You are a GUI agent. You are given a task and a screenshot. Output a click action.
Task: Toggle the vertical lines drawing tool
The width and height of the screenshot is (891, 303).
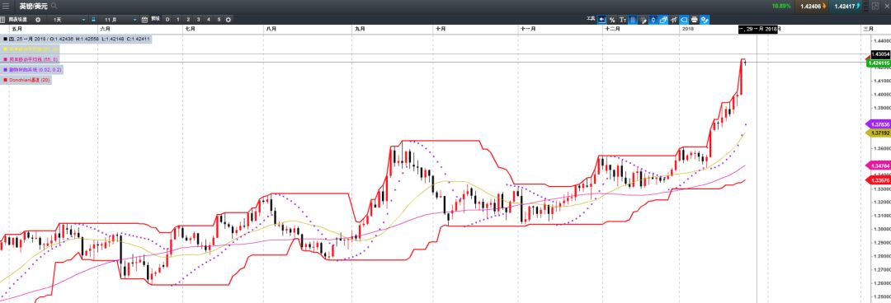[x=633, y=20]
